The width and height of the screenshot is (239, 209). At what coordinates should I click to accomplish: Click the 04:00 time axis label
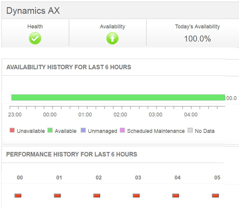pos(191,115)
